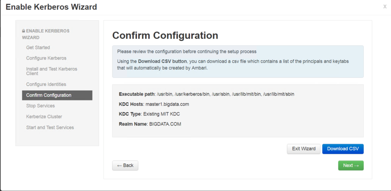Image resolution: width=391 pixels, height=191 pixels.
Task: Open the Stop Services step
Action: [40, 106]
